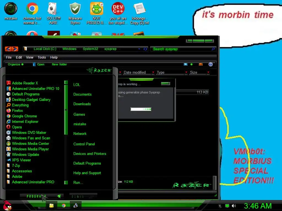
Task: Click the Explorer help question mark icon
Action: tap(211, 64)
